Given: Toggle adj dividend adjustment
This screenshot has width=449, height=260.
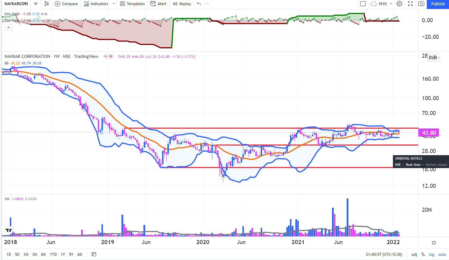Looking at the screenshot, I should tap(414, 254).
